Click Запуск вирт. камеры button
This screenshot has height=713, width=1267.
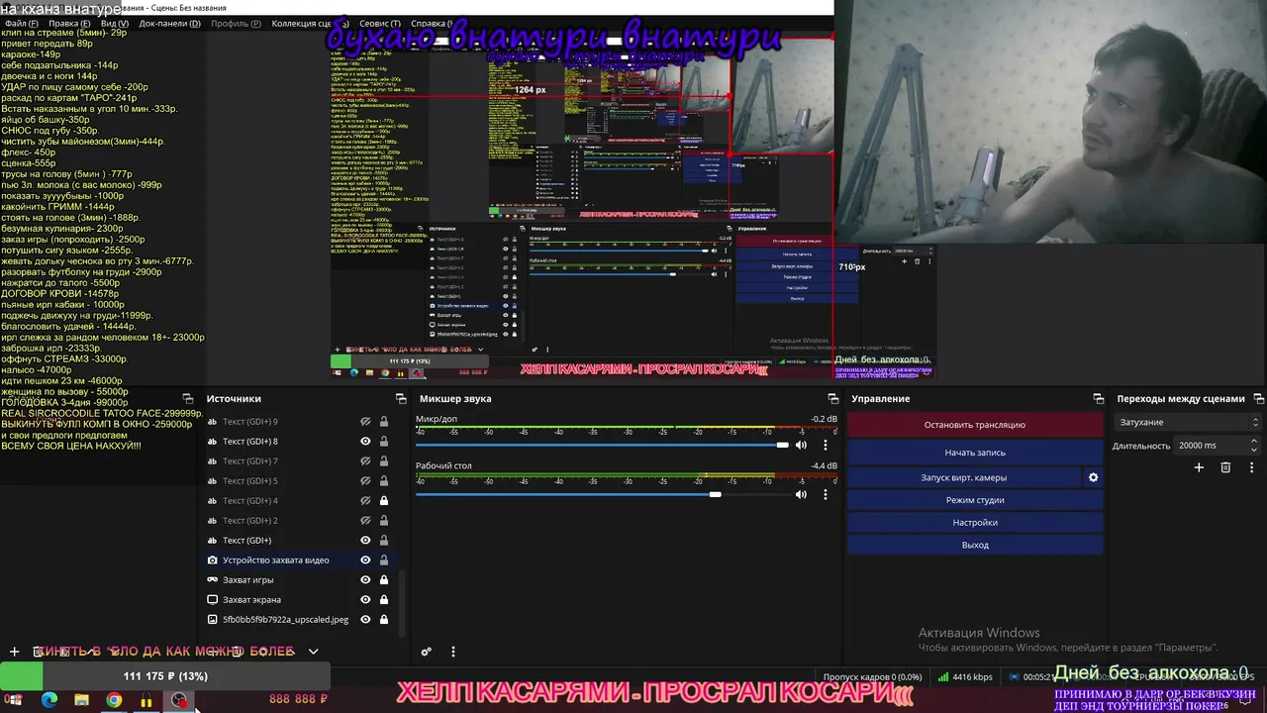(964, 477)
